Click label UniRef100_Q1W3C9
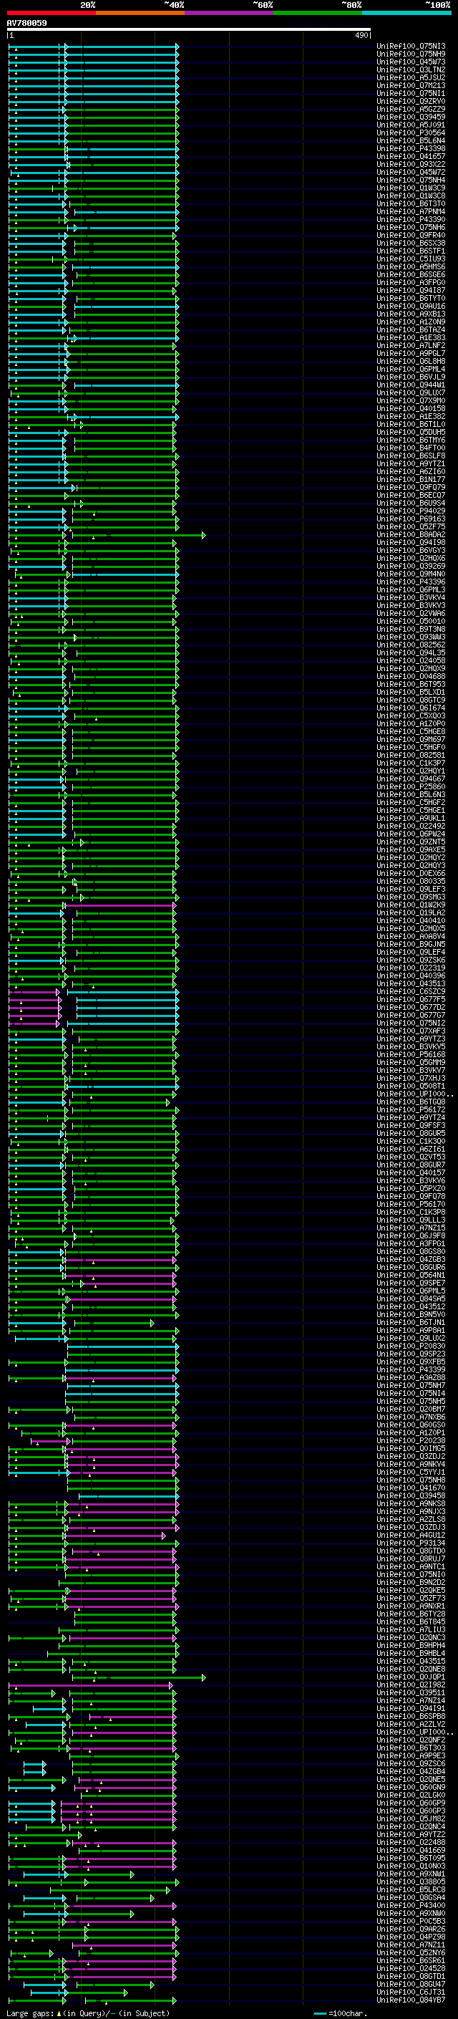Viewport: 458px width, 2019px height. click(x=411, y=188)
